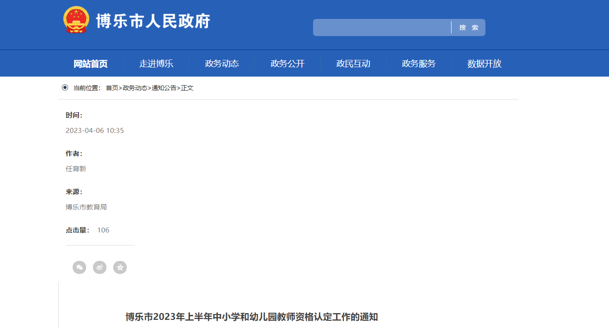Screen dimensions: 609x328
Task: Click the national emblem logo icon
Action: tap(76, 20)
